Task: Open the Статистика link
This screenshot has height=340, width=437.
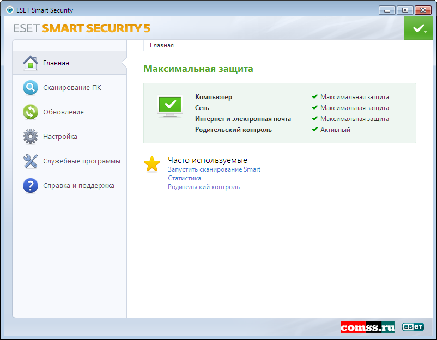Action: (184, 178)
